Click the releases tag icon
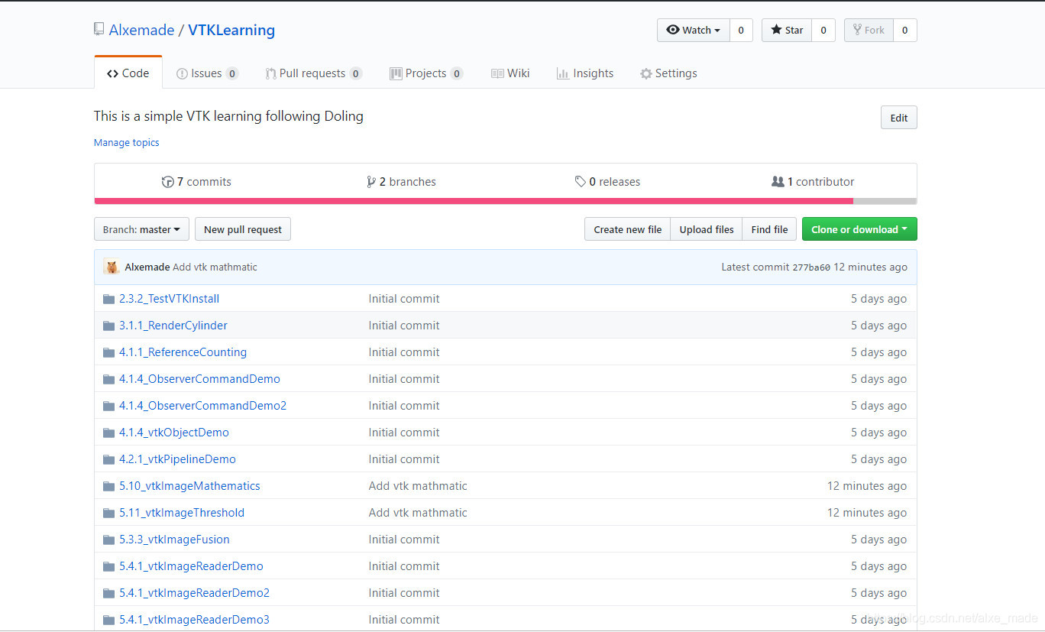1045x632 pixels. click(x=580, y=182)
